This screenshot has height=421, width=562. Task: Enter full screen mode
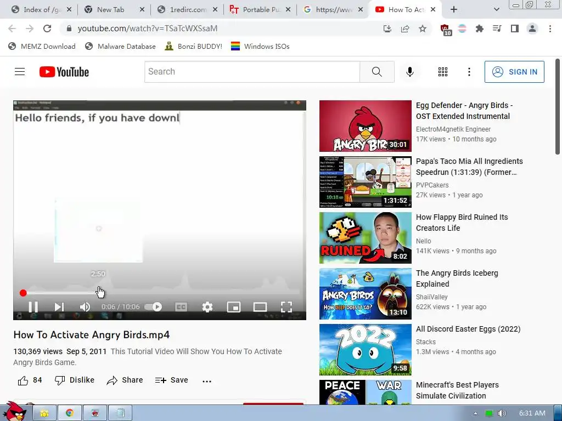coord(286,307)
